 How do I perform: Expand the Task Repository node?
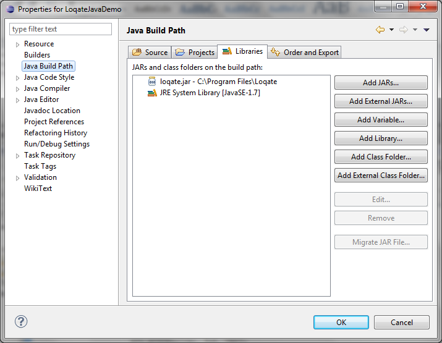click(x=17, y=156)
